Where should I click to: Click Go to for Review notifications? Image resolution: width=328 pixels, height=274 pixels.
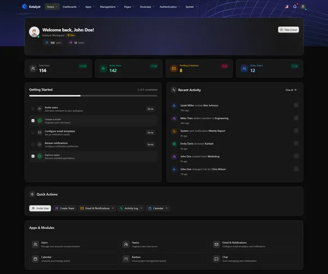150,144
